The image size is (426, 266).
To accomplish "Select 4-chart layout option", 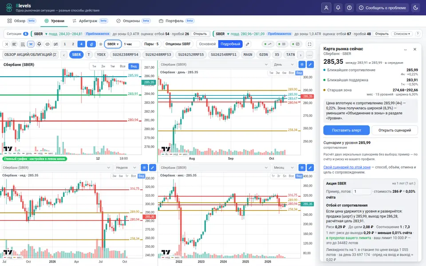I will [81, 44].
